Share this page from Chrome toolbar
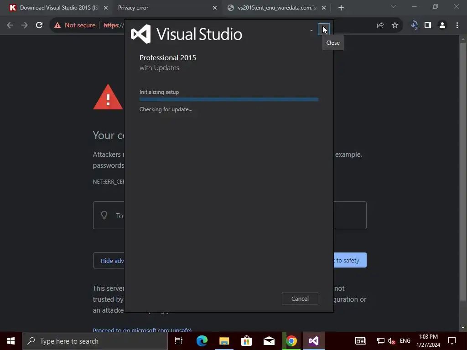This screenshot has height=350, width=467. click(x=380, y=26)
